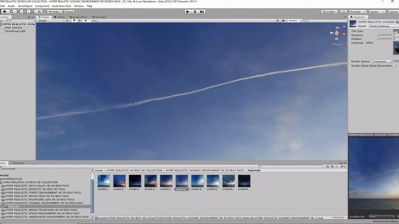Open the cloud services icon
This screenshot has width=399, height=224.
pos(344,12)
